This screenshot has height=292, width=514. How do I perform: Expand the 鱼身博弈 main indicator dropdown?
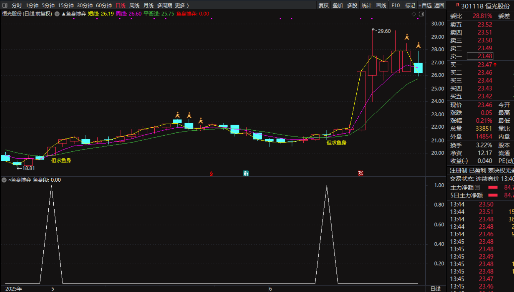click(x=57, y=14)
